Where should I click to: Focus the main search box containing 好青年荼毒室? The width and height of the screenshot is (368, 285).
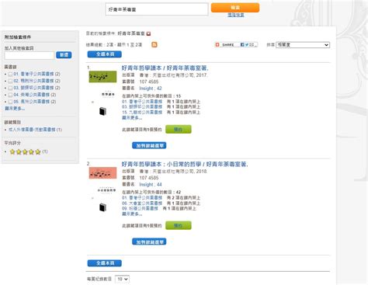coord(157,9)
